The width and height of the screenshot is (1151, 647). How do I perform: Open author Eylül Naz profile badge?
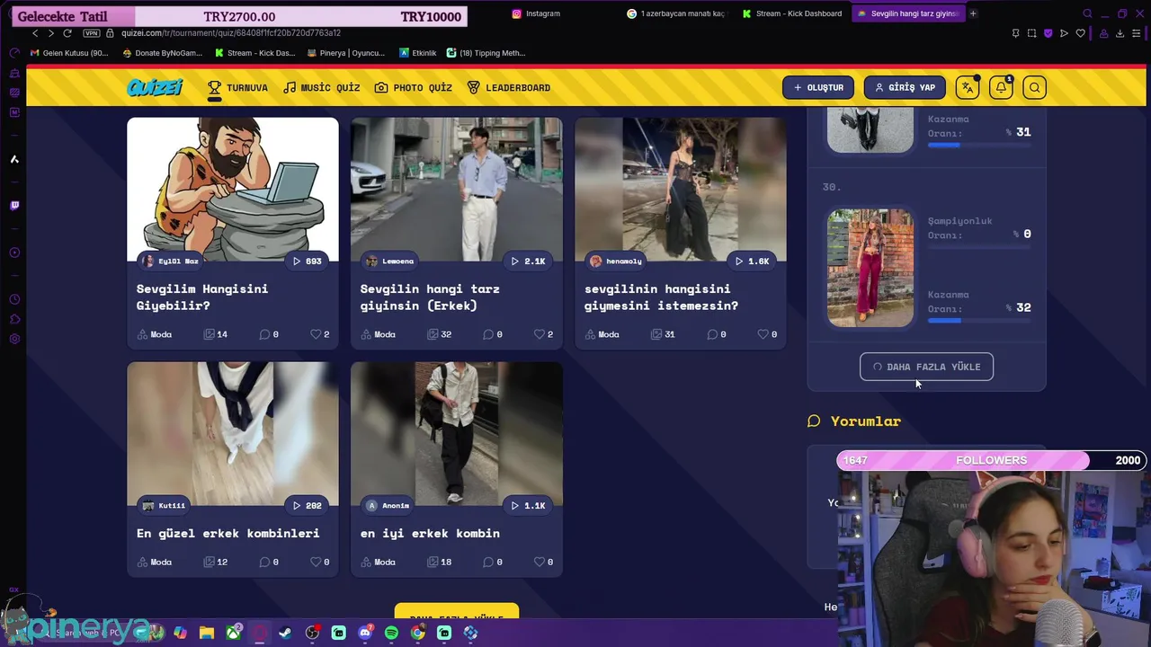point(170,261)
